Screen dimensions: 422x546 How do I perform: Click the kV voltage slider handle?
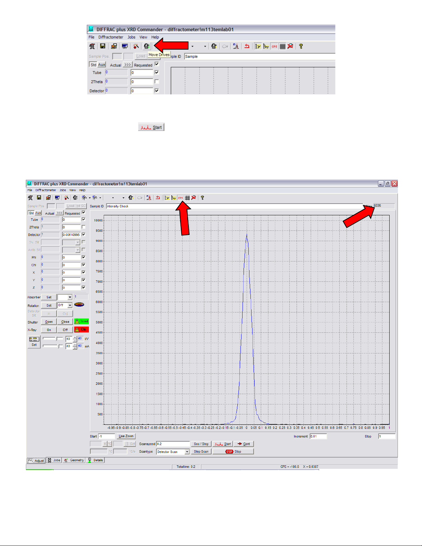click(x=57, y=339)
